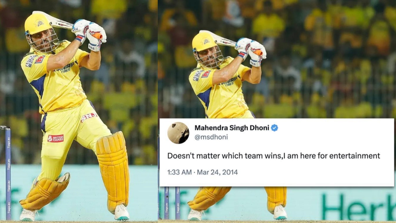Click the blue stumps below the tweet card
Screen dimensions: 396x223
pyautogui.click(x=172, y=203)
